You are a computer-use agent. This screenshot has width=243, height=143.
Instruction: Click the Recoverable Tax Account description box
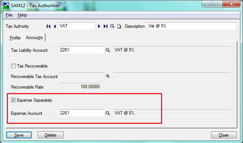pyautogui.click(x=172, y=76)
